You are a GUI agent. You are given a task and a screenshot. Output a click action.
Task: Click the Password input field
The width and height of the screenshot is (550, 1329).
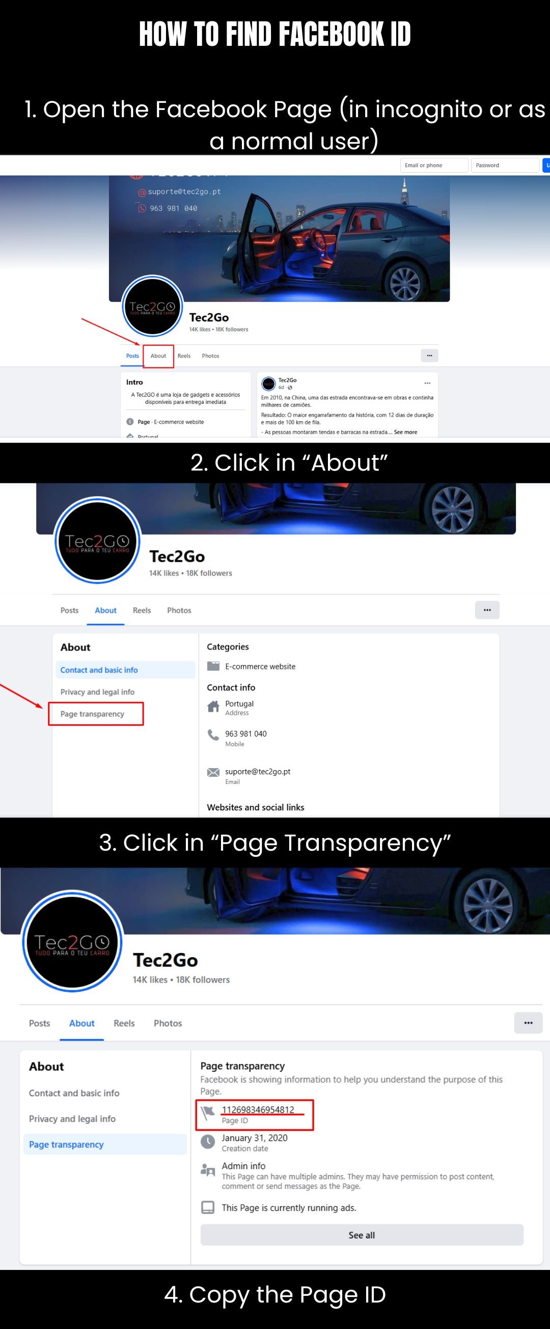click(x=505, y=165)
